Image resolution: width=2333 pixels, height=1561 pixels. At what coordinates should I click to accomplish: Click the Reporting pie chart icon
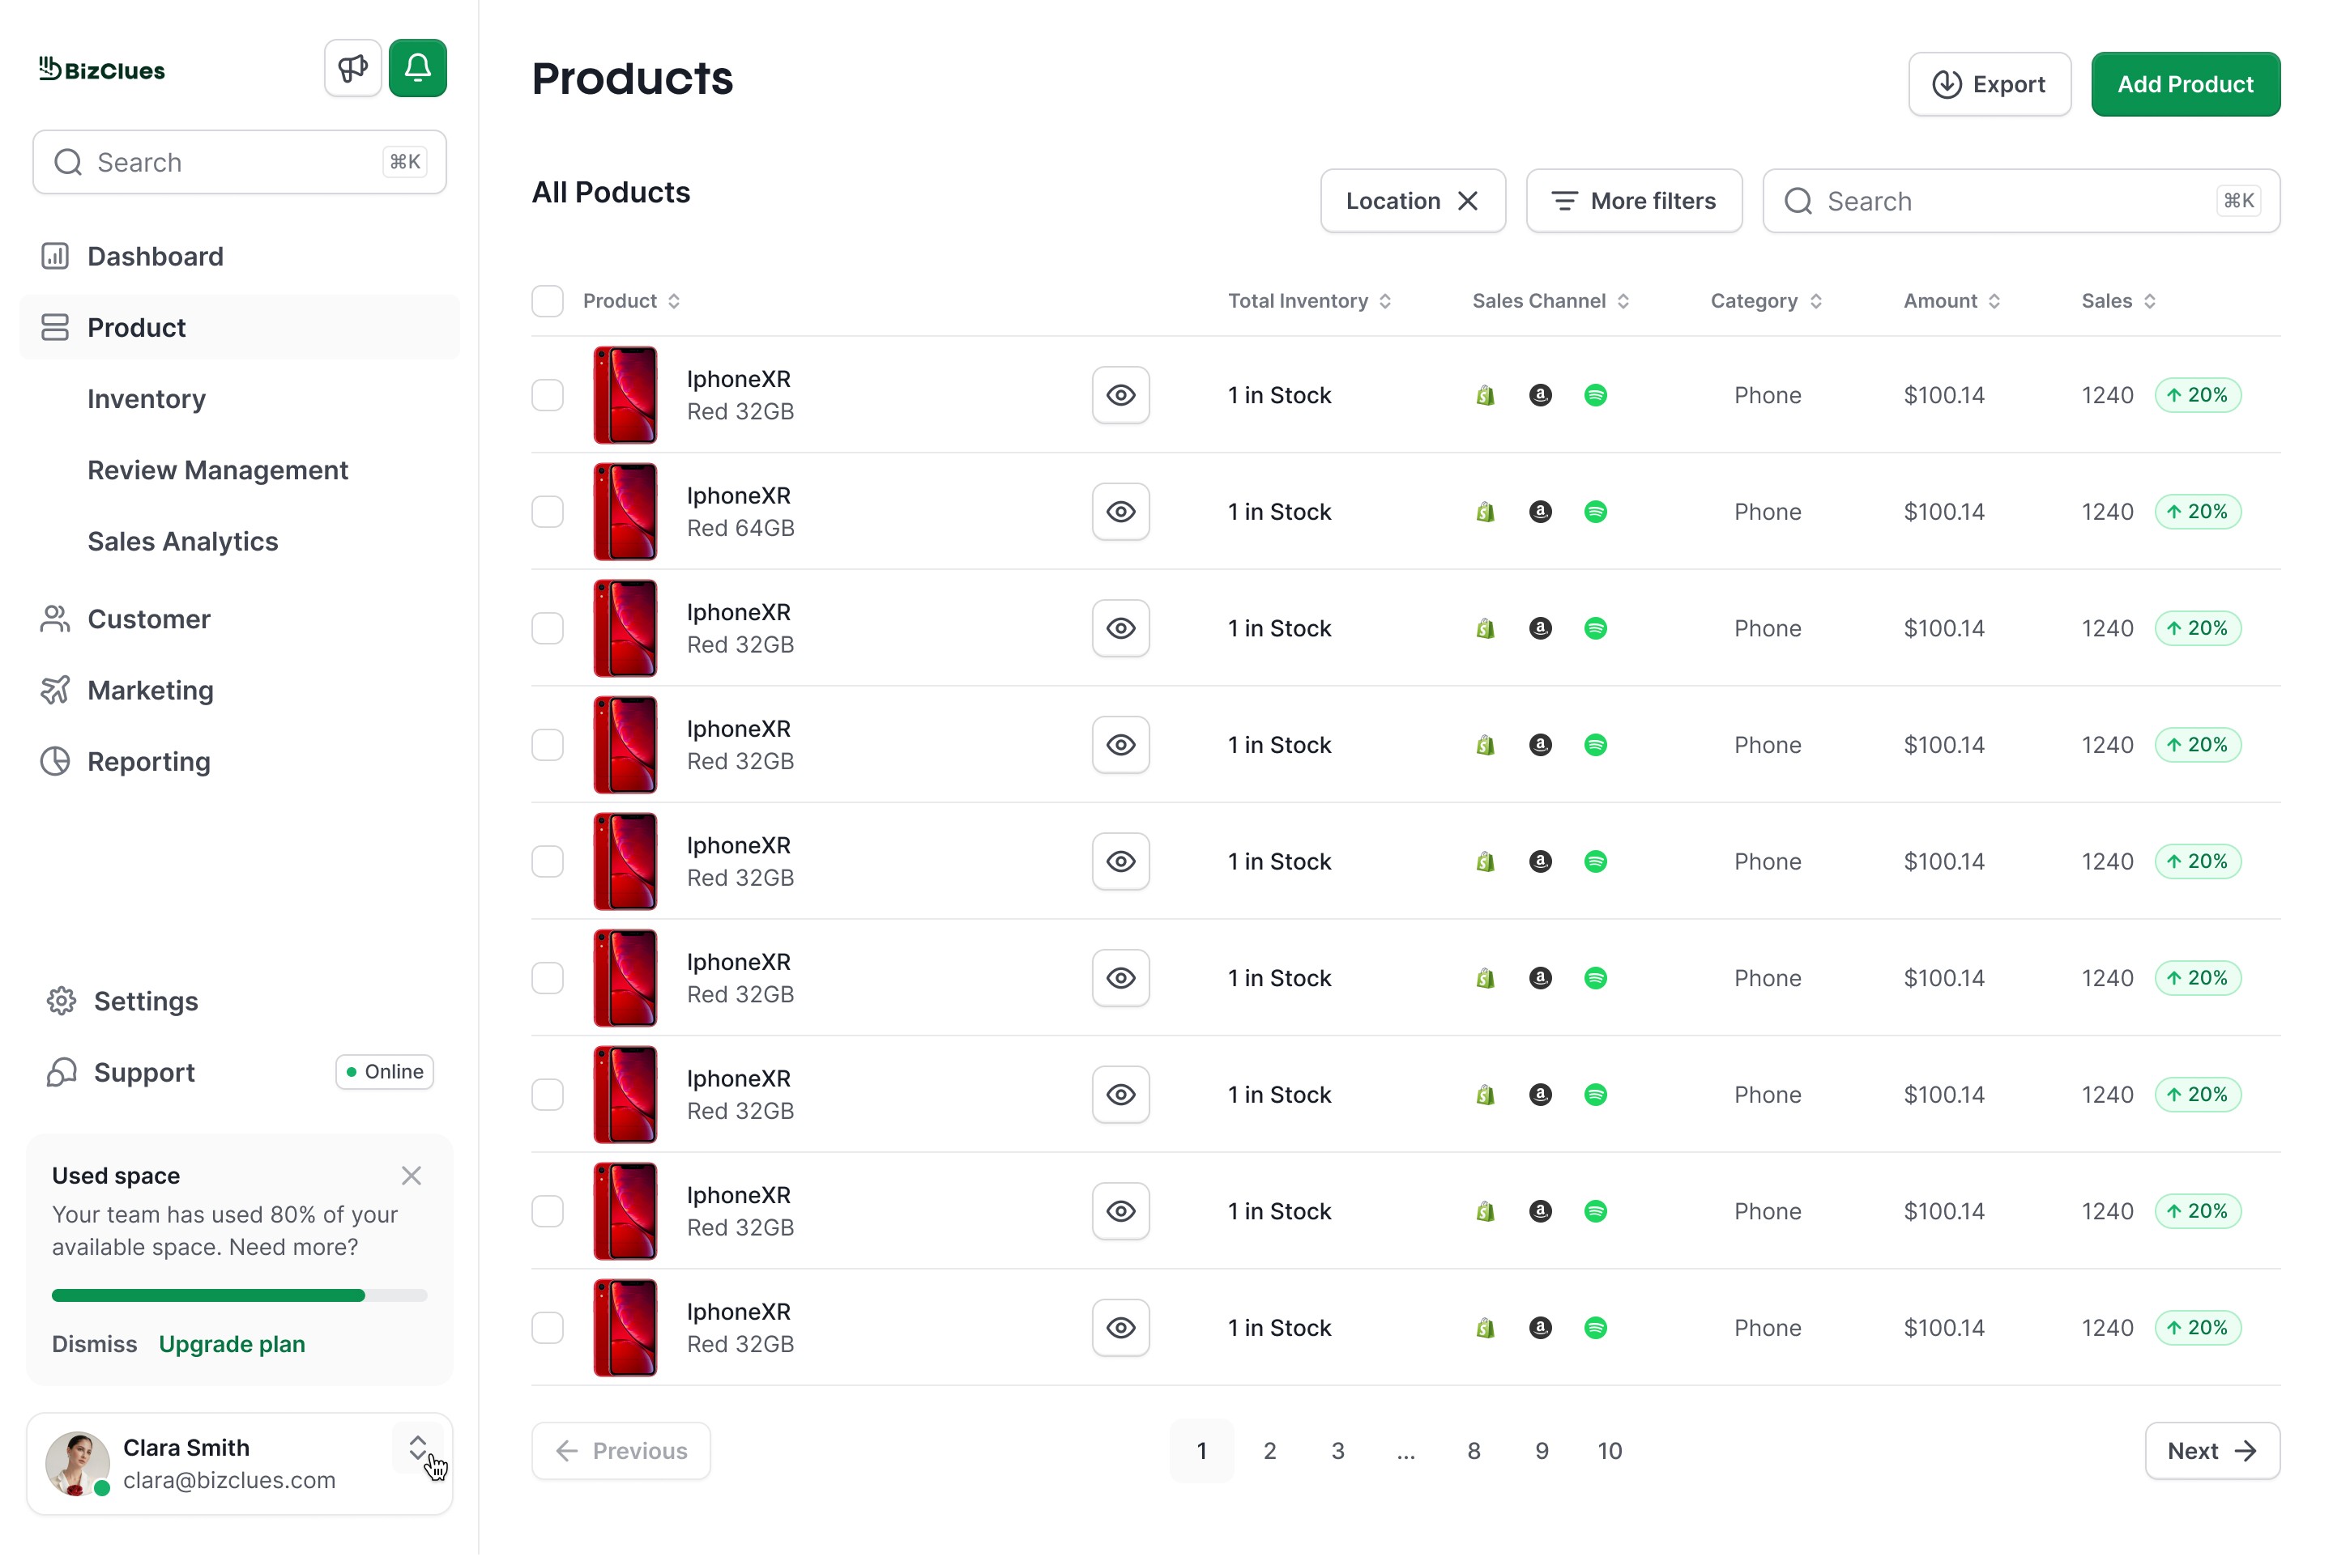(x=55, y=763)
